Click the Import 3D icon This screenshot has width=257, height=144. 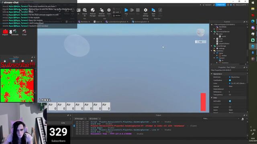85,12
